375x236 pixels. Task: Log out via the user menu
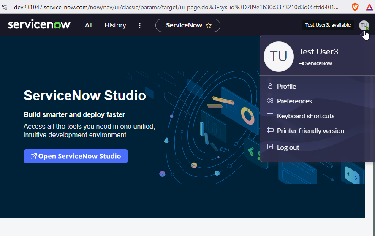tap(288, 147)
